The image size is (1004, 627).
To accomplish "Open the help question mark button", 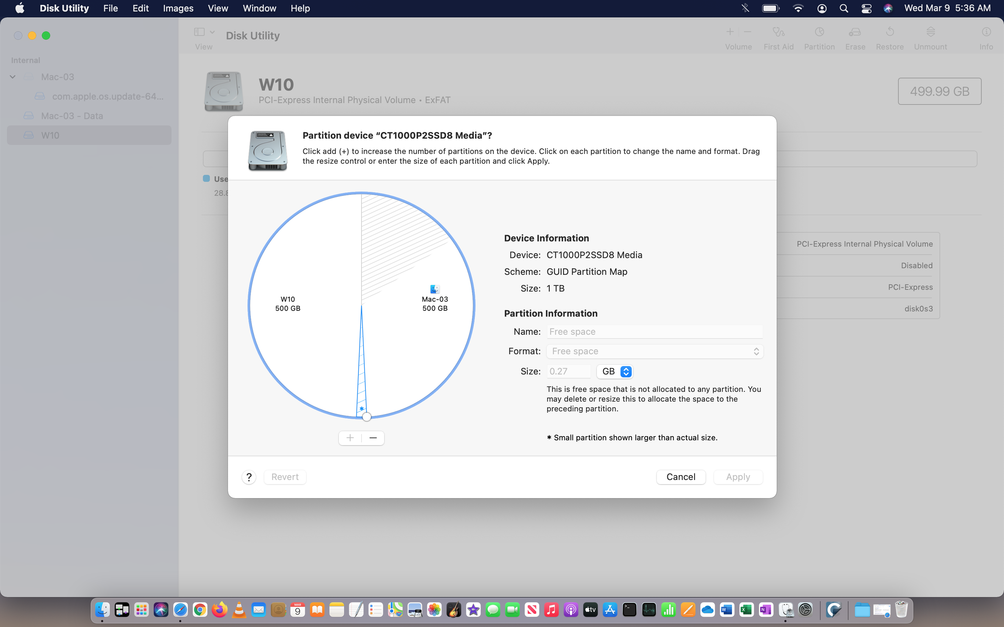I will [x=249, y=477].
